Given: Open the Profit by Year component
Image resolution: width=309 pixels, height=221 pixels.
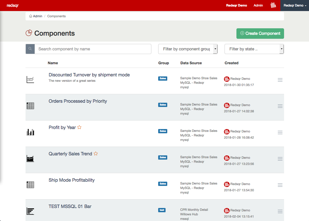Looking at the screenshot, I should coord(62,128).
